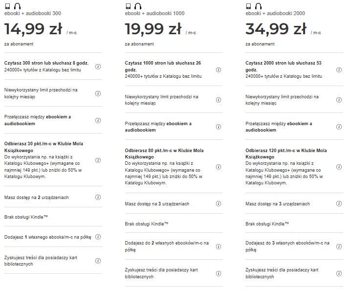351x290 pixels.
Task: Show info on adding 2 własnych ebooków
Action: pyautogui.click(x=219, y=246)
